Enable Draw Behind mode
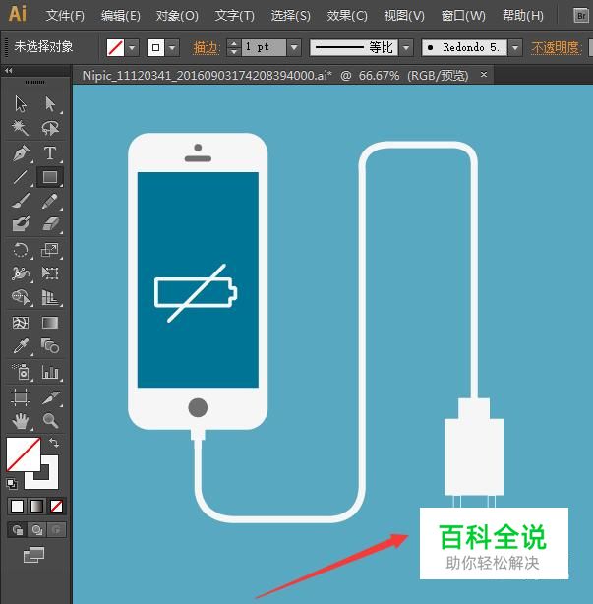This screenshot has width=593, height=604. 37,530
